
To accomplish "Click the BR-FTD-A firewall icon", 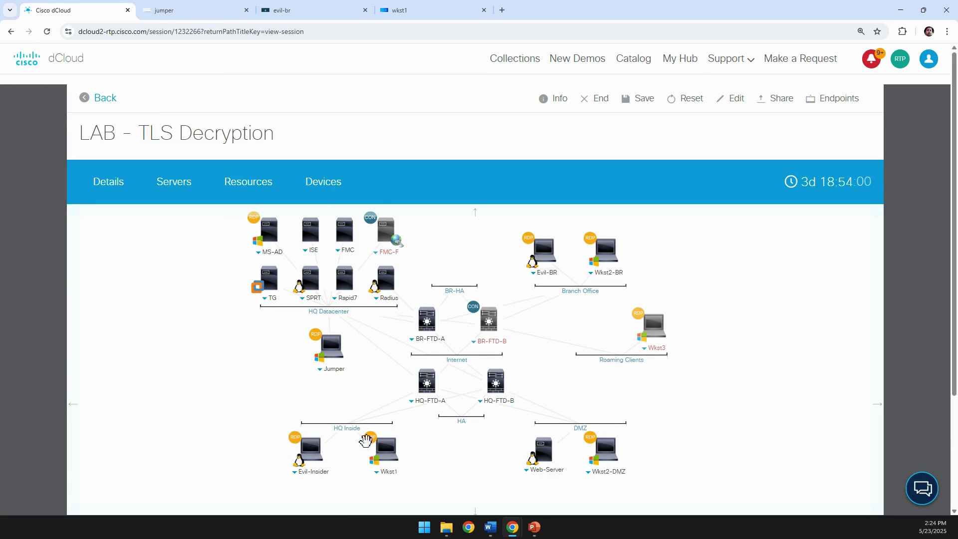I will pos(427,319).
